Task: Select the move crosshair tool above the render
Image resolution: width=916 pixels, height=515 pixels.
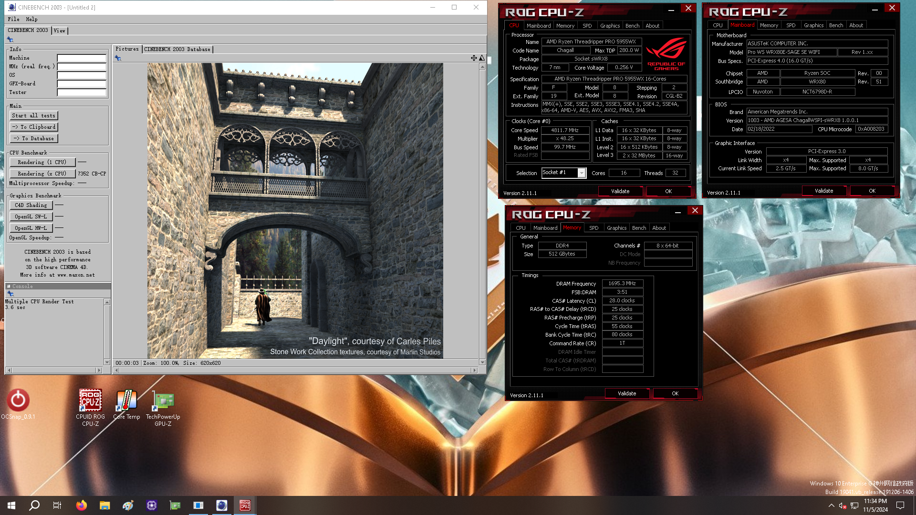Action: click(x=474, y=58)
